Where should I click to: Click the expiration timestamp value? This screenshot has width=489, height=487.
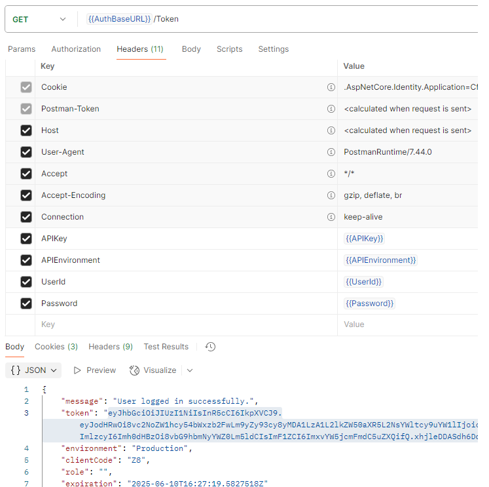click(x=198, y=483)
